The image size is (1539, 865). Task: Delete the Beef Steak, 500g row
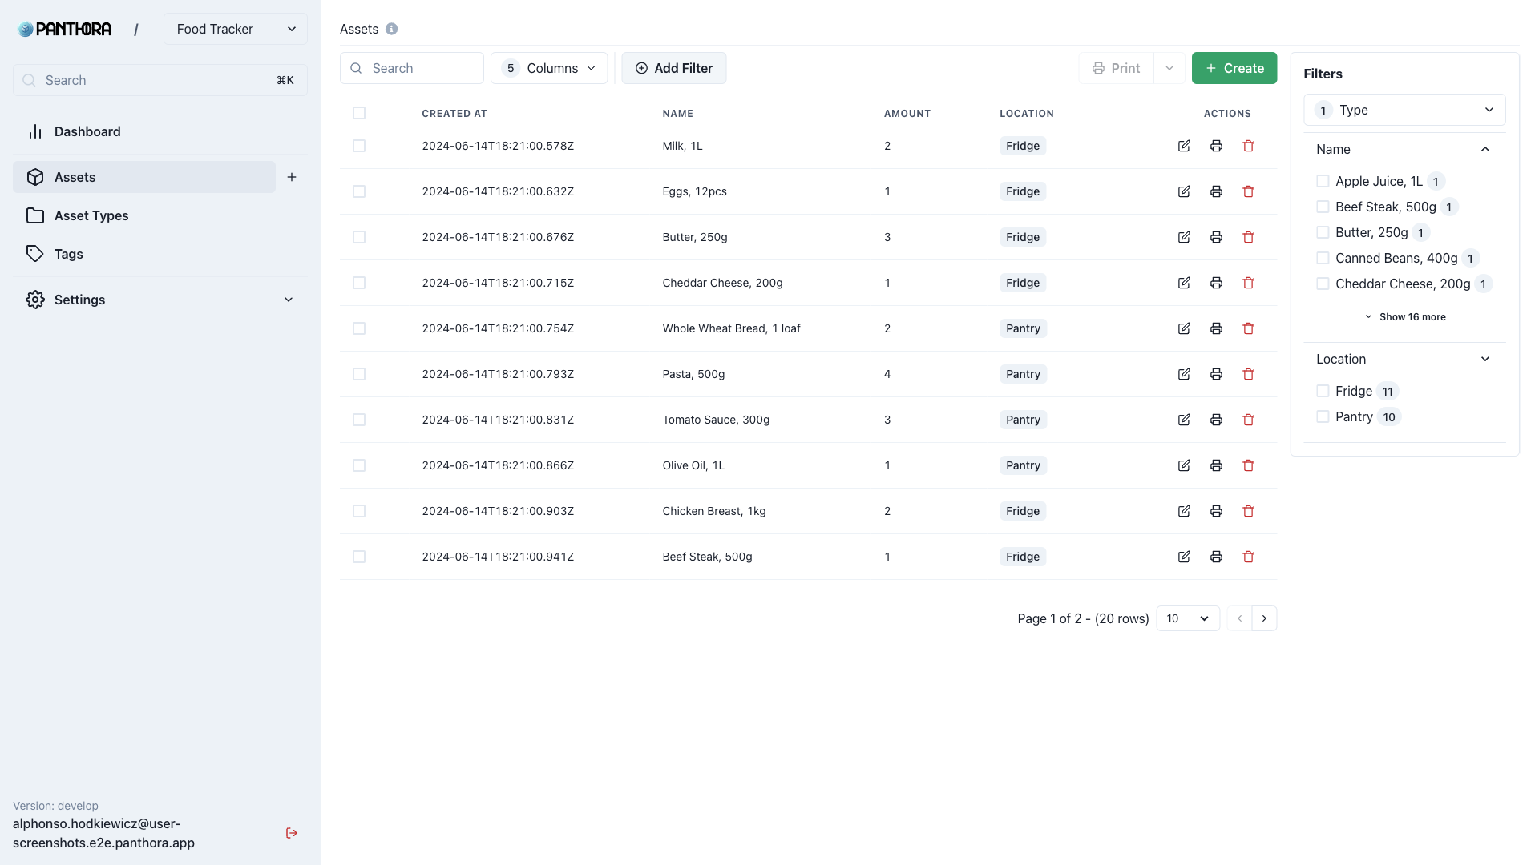point(1248,557)
